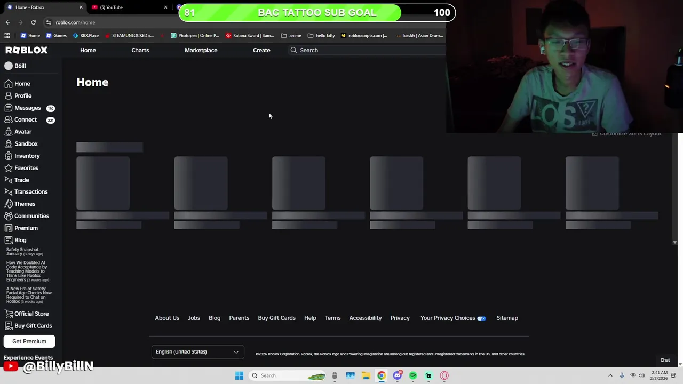Open Sandbox in the sidebar
The width and height of the screenshot is (683, 384).
[x=21, y=143]
